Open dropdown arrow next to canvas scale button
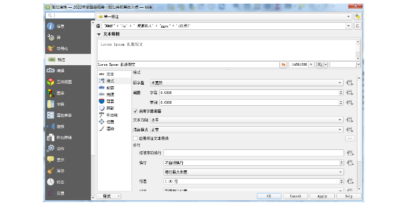Screen dimensions: 397x212 tap(326, 65)
